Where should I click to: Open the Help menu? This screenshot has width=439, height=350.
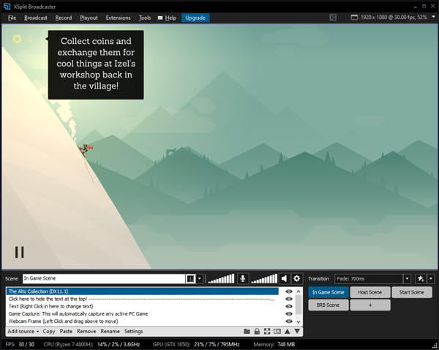[x=170, y=18]
